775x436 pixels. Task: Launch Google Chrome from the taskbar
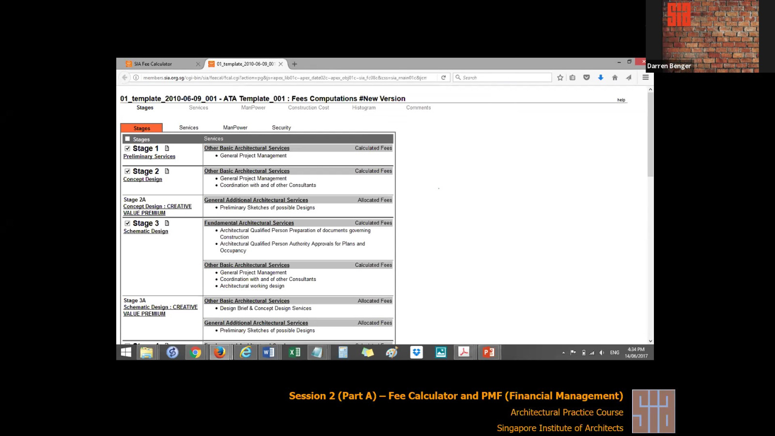click(196, 352)
